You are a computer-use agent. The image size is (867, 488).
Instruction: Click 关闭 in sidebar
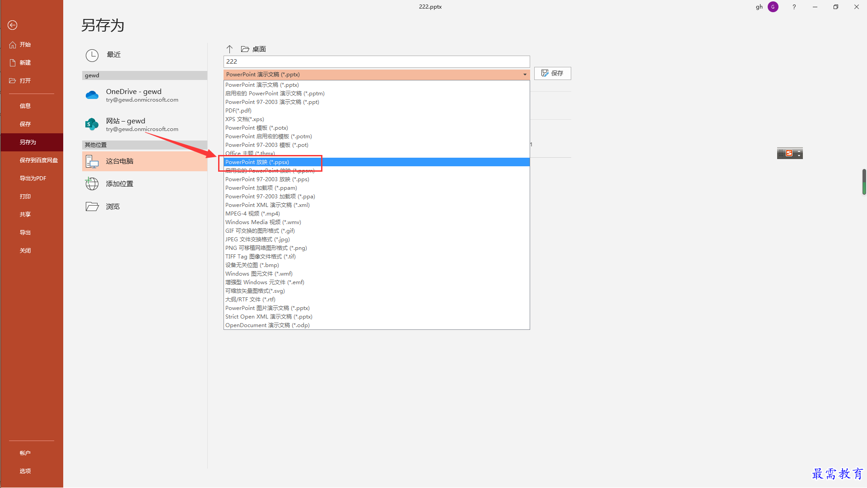[32, 251]
